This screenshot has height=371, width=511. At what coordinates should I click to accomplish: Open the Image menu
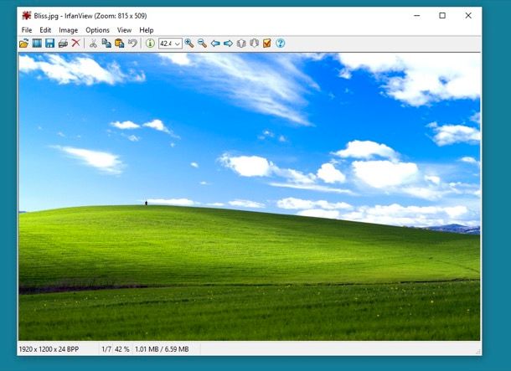68,30
